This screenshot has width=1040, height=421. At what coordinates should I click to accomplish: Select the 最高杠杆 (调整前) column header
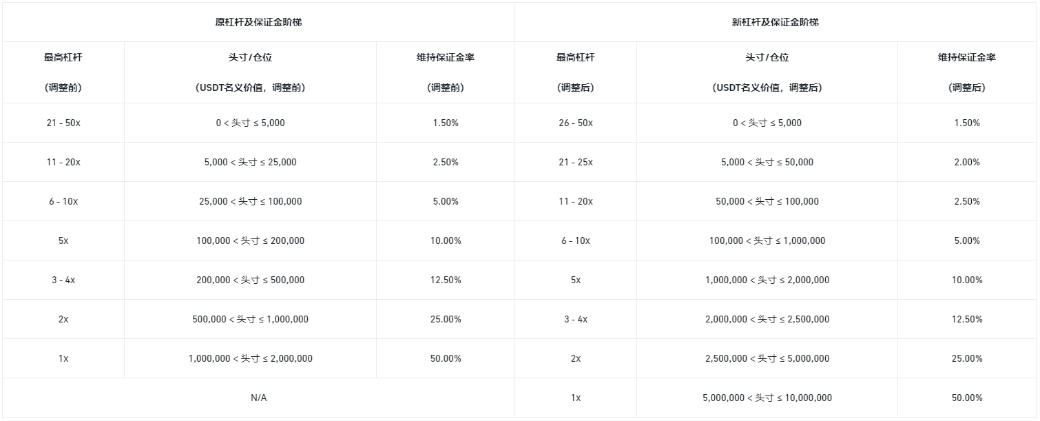63,72
